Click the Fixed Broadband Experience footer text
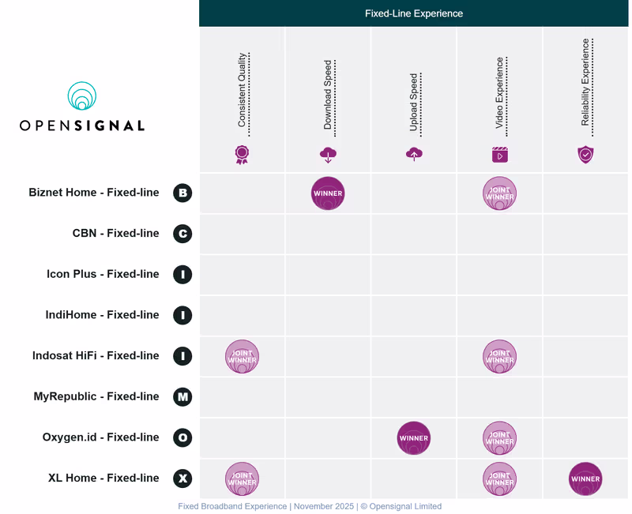This screenshot has height=514, width=632. (310, 506)
